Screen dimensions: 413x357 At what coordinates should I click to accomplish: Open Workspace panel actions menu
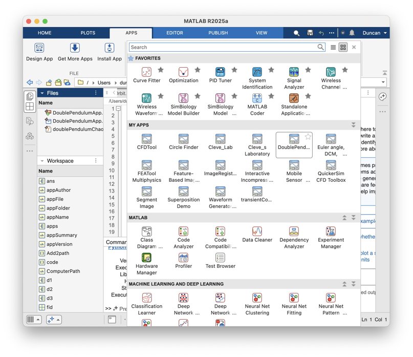pos(96,160)
